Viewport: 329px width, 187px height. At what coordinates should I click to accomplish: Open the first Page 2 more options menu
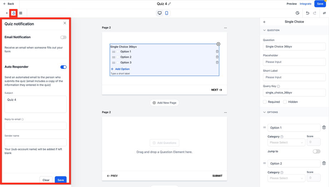pyautogui.click(x=225, y=28)
